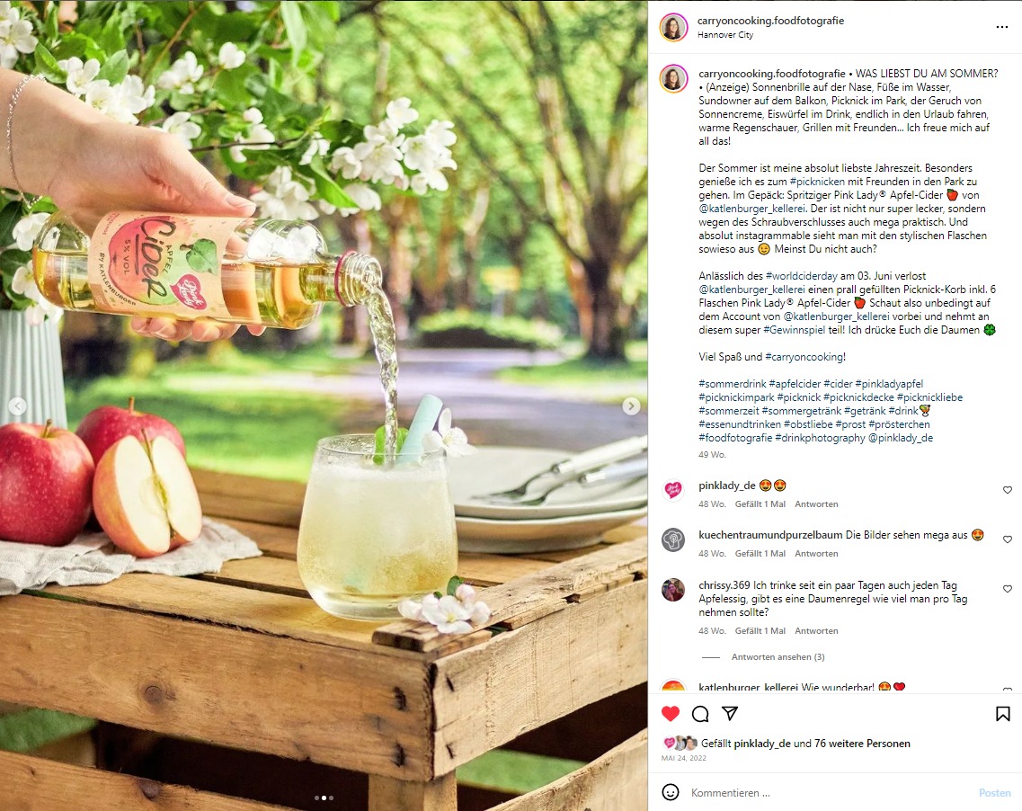
Task: Open carryoncooking.foodfotografie profile picture in header
Action: (673, 27)
